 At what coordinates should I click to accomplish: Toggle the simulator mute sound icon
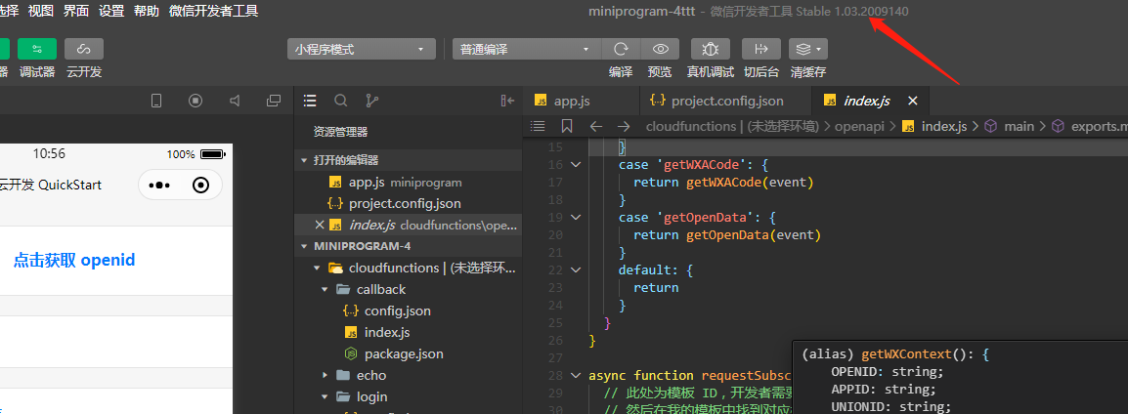tap(235, 101)
